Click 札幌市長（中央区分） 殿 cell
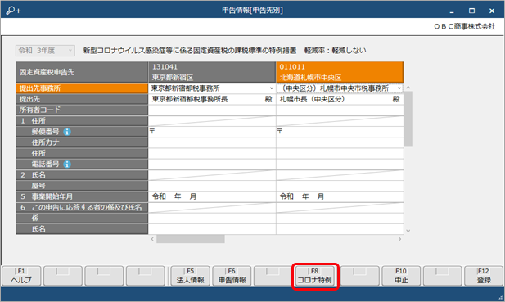 (x=340, y=99)
